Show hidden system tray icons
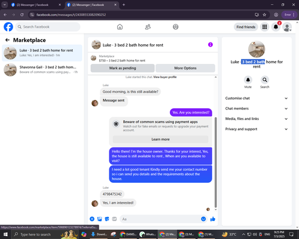 click(x=243, y=234)
